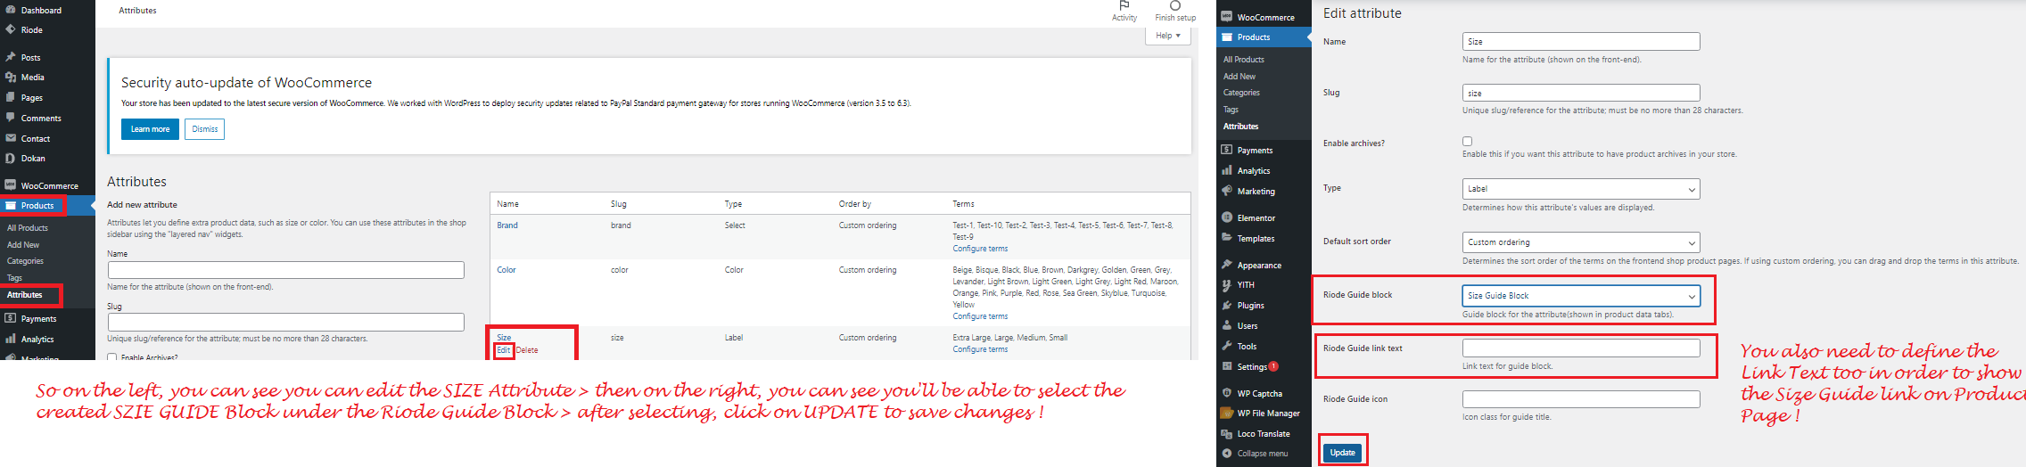Click the Comments bubble icon

[x=11, y=118]
